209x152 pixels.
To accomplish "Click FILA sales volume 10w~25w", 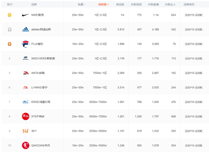I will point(78,44).
